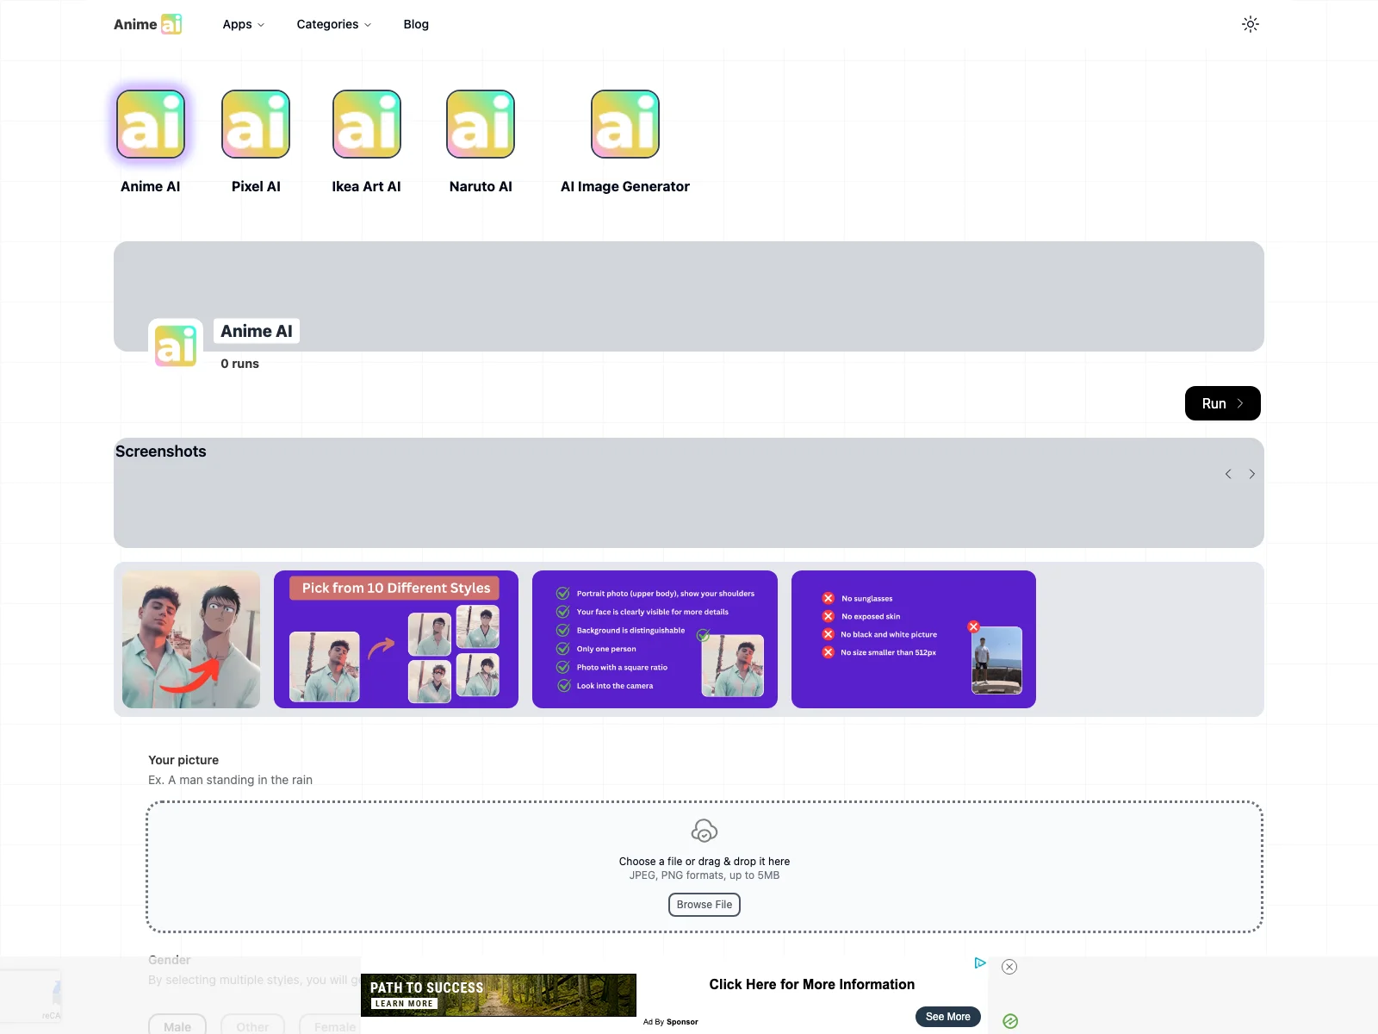
Task: Go to previous screenshot with left chevron
Action: [1228, 474]
